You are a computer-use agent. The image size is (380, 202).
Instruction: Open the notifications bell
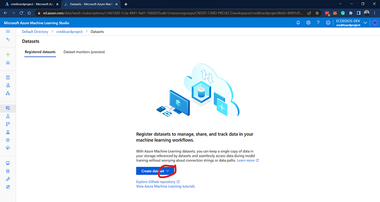coord(298,23)
